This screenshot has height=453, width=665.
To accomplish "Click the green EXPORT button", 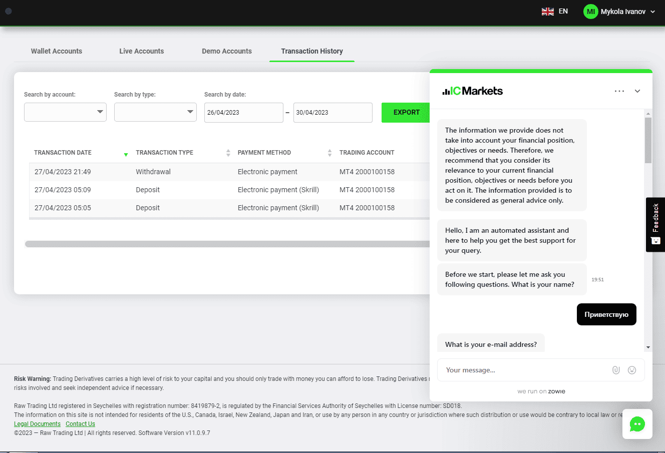I will pos(406,113).
